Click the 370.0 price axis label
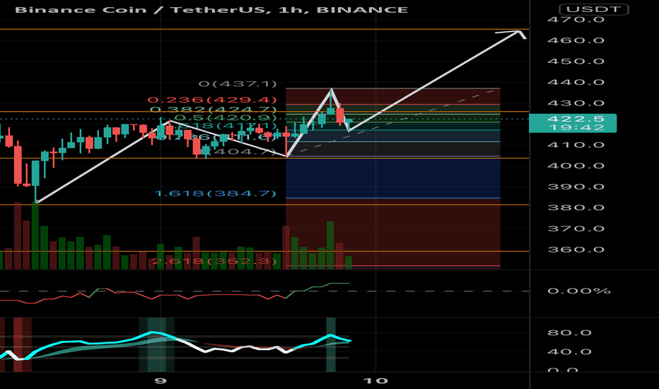This screenshot has height=389, width=659. click(x=576, y=228)
